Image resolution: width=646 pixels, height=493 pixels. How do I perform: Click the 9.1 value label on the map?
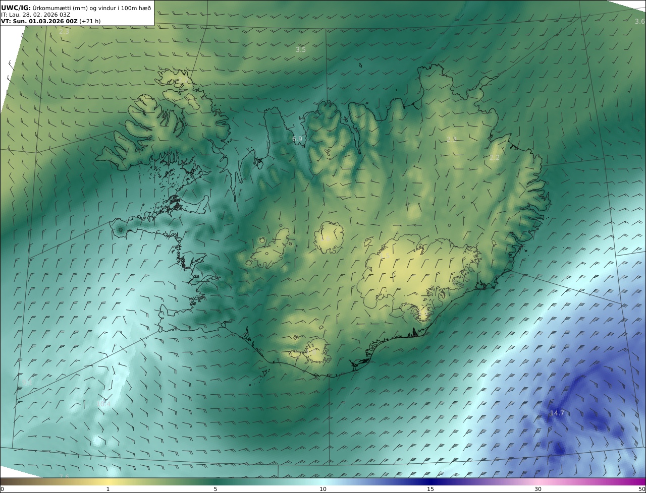pyautogui.click(x=27, y=383)
